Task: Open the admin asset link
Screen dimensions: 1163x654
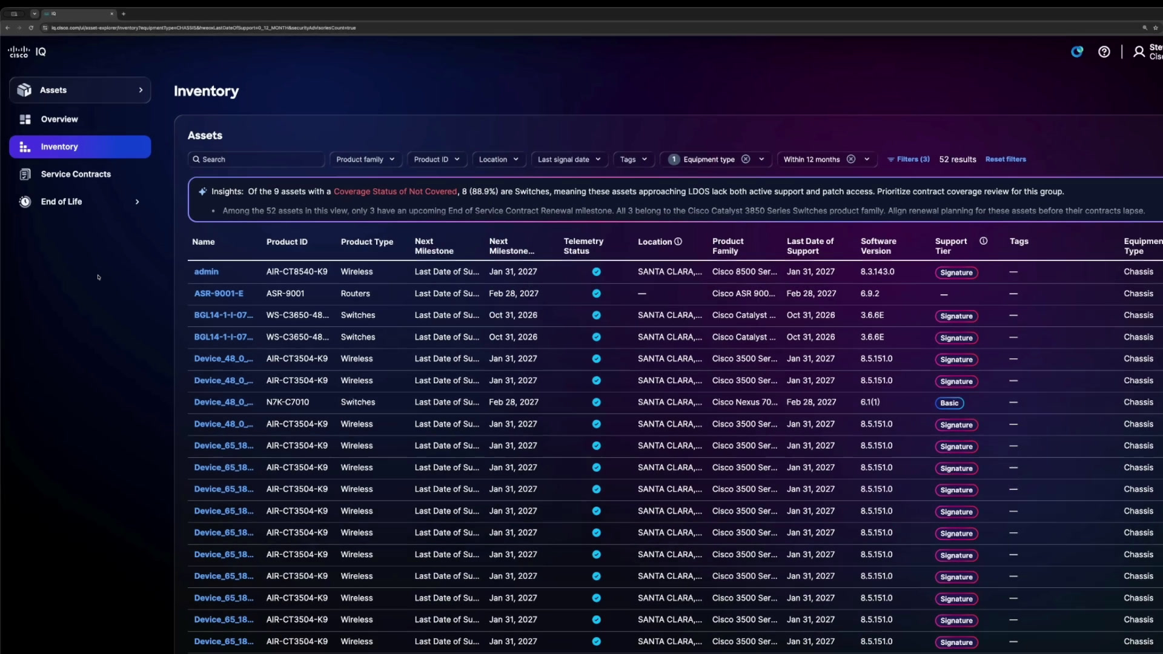Action: click(x=206, y=272)
